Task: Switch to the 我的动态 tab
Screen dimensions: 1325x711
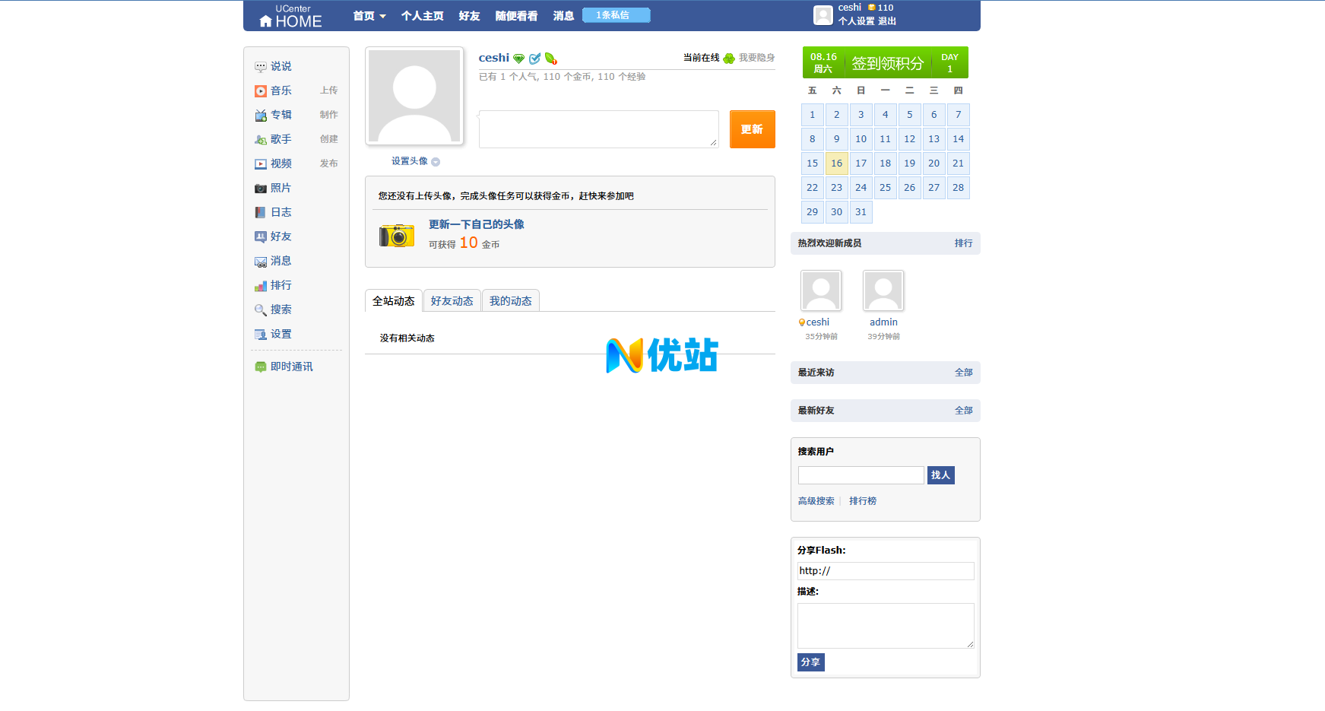Action: click(x=510, y=301)
